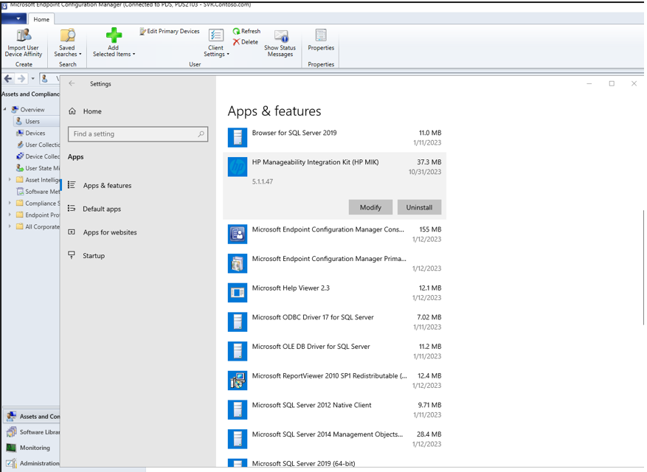
Task: Open Saved Searches in the ribbon
Action: click(67, 41)
